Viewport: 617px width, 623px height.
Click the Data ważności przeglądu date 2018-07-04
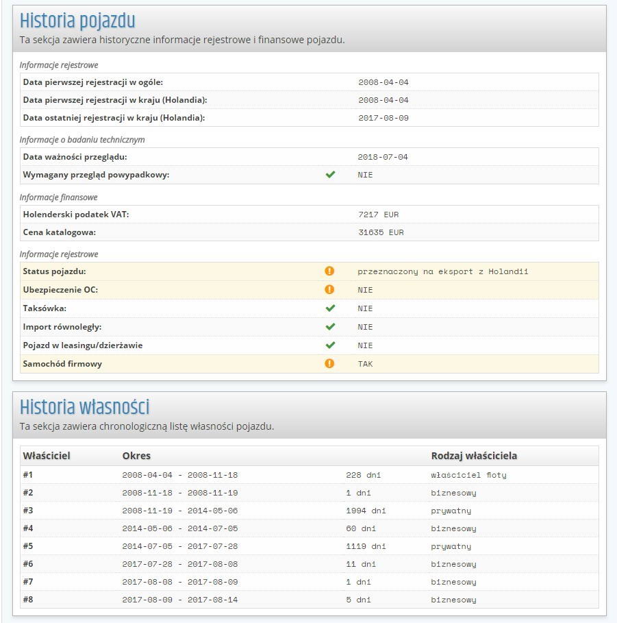[x=383, y=157]
